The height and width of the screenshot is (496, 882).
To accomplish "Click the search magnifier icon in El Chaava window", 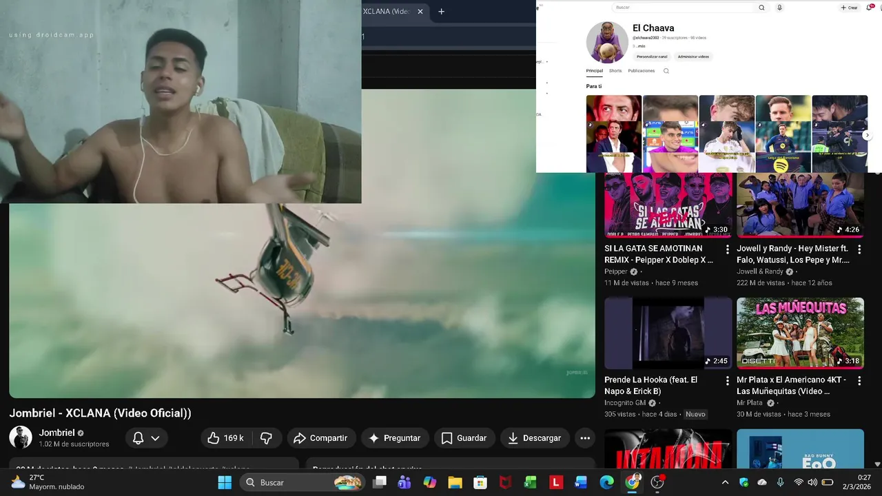I will pos(761,8).
